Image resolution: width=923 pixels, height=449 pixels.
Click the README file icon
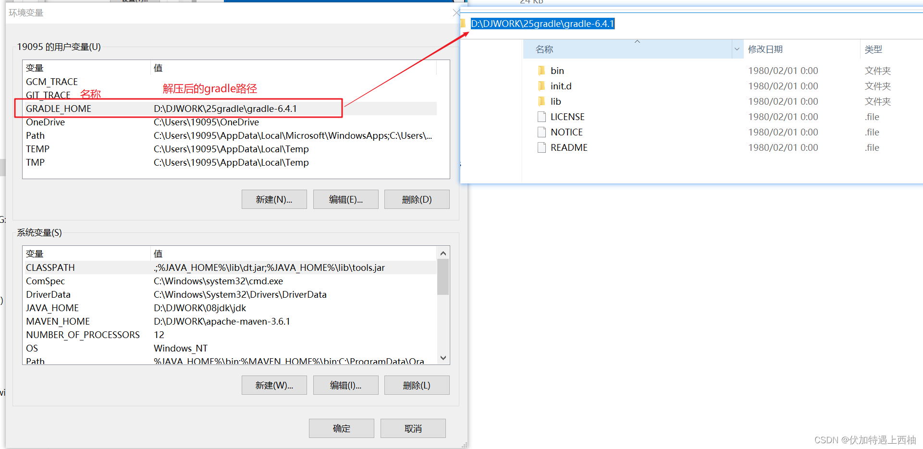pos(541,147)
